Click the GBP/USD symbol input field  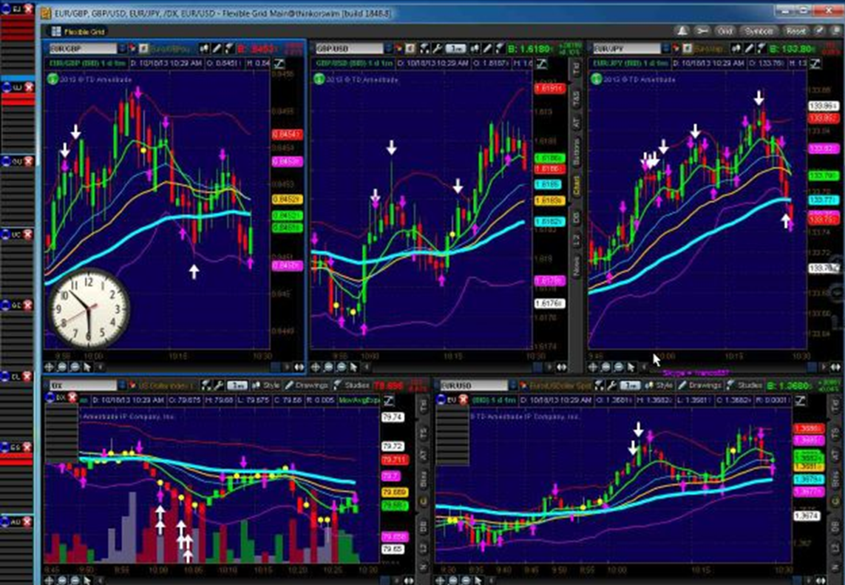[349, 49]
